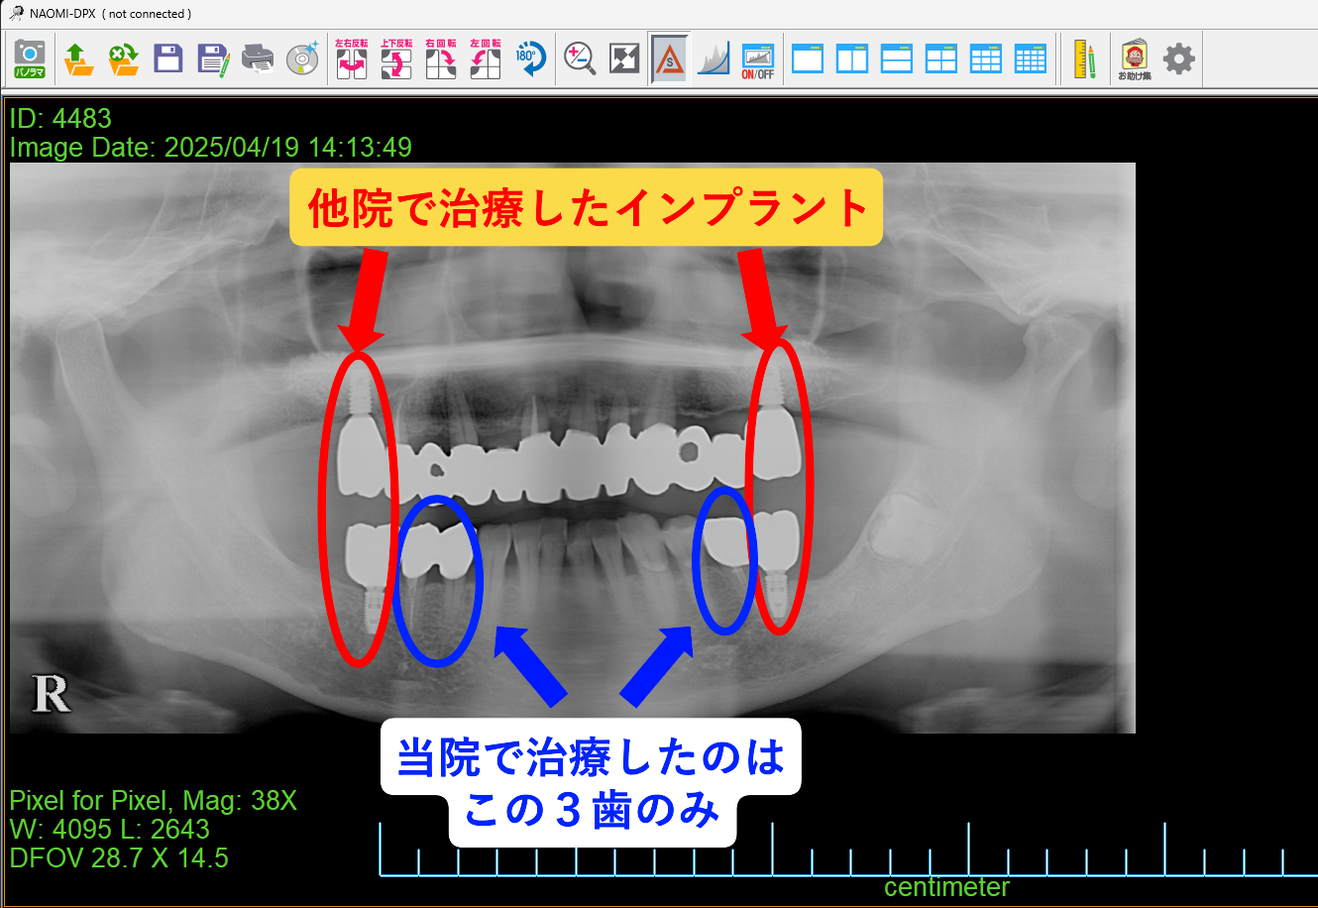
Task: Rotate the image 180 degrees
Action: [x=529, y=57]
